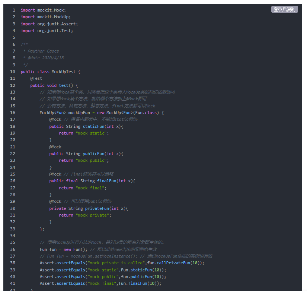Click the '@Test' annotation
Viewport: 307px width, 293px height.
[36, 78]
